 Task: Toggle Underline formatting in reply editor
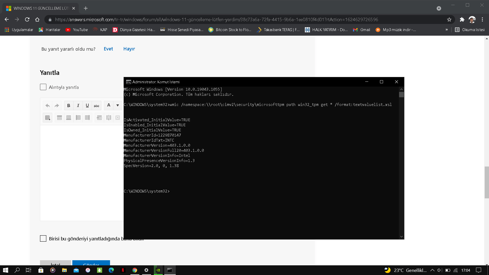pos(87,105)
